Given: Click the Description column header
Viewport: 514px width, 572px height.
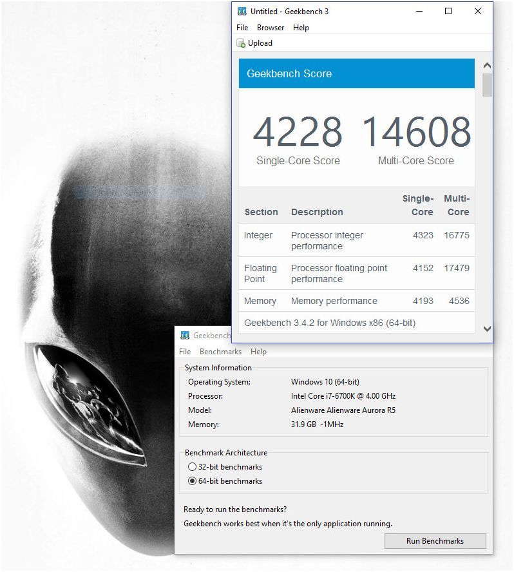Looking at the screenshot, I should (317, 212).
